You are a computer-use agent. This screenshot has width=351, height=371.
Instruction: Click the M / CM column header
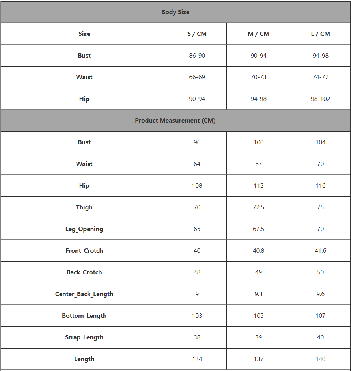258,34
